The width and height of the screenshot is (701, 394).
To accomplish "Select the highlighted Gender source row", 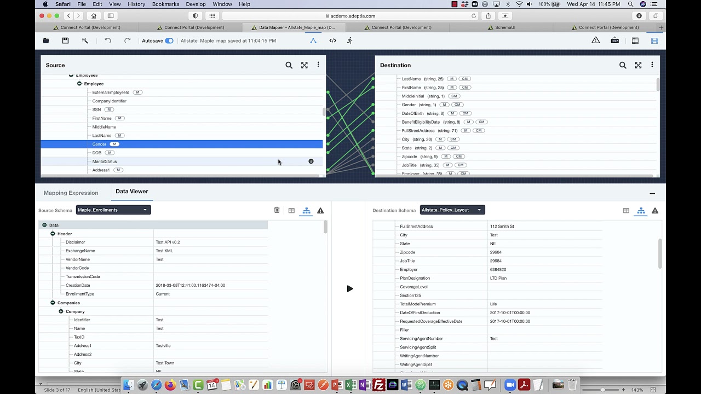I will click(182, 144).
